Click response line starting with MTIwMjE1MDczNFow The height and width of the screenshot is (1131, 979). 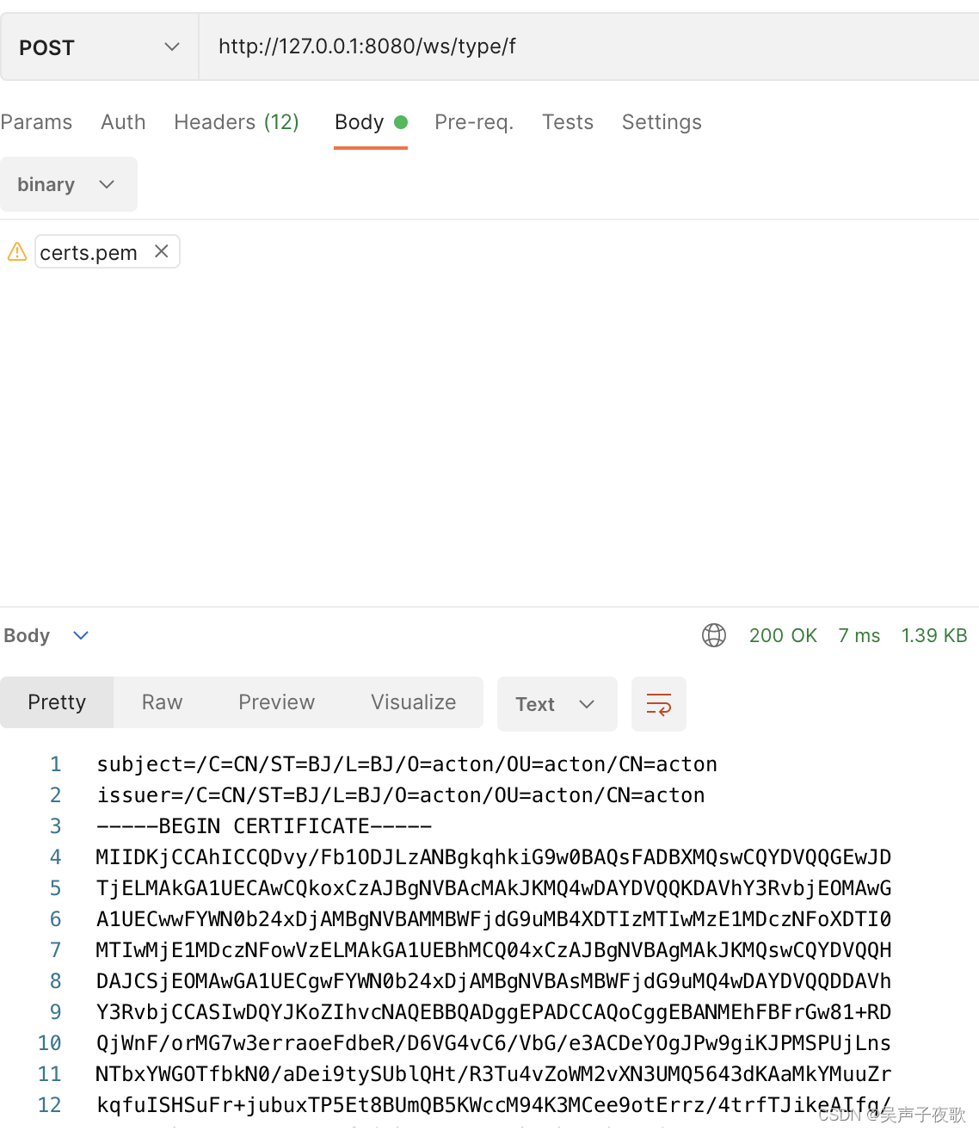(x=494, y=950)
